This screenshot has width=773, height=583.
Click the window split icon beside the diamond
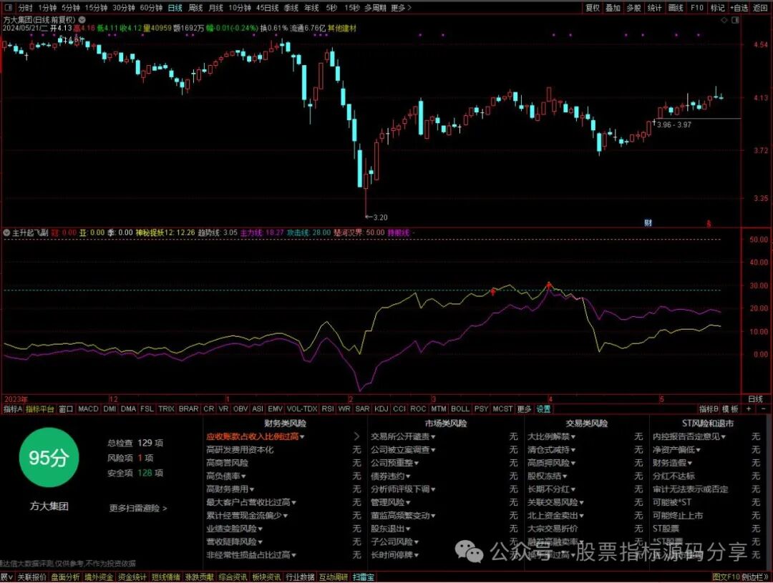[735, 20]
